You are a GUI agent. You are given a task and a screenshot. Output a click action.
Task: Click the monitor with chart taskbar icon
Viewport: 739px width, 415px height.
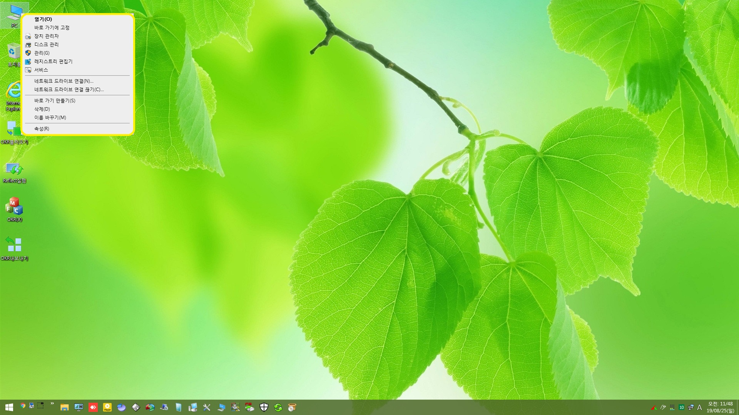click(79, 407)
